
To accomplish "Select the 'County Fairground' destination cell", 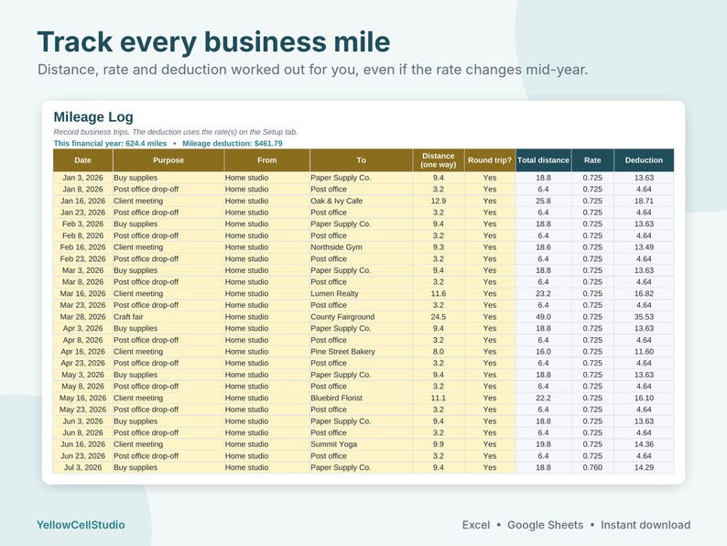I will pyautogui.click(x=361, y=317).
